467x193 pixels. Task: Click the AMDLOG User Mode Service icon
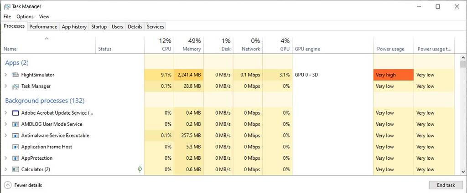(x=16, y=124)
